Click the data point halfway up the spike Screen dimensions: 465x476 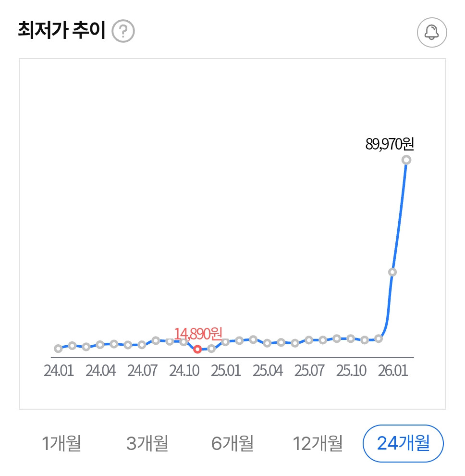392,272
